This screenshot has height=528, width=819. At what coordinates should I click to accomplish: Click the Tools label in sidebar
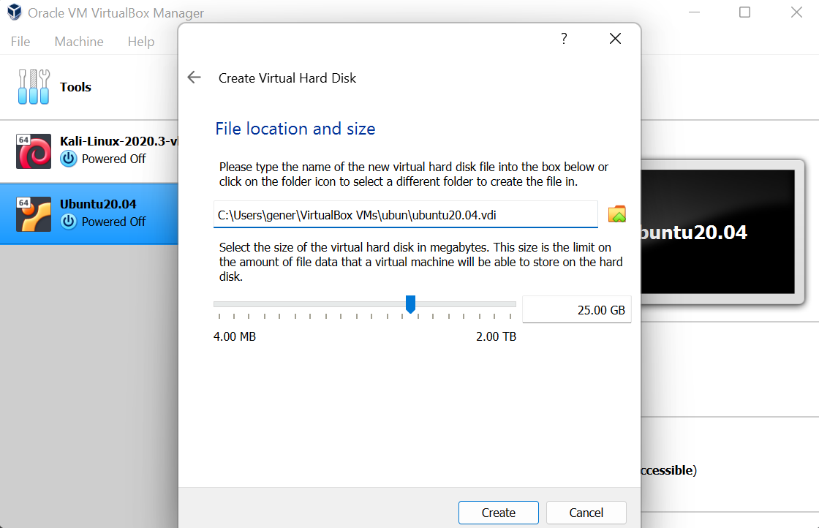(x=75, y=87)
